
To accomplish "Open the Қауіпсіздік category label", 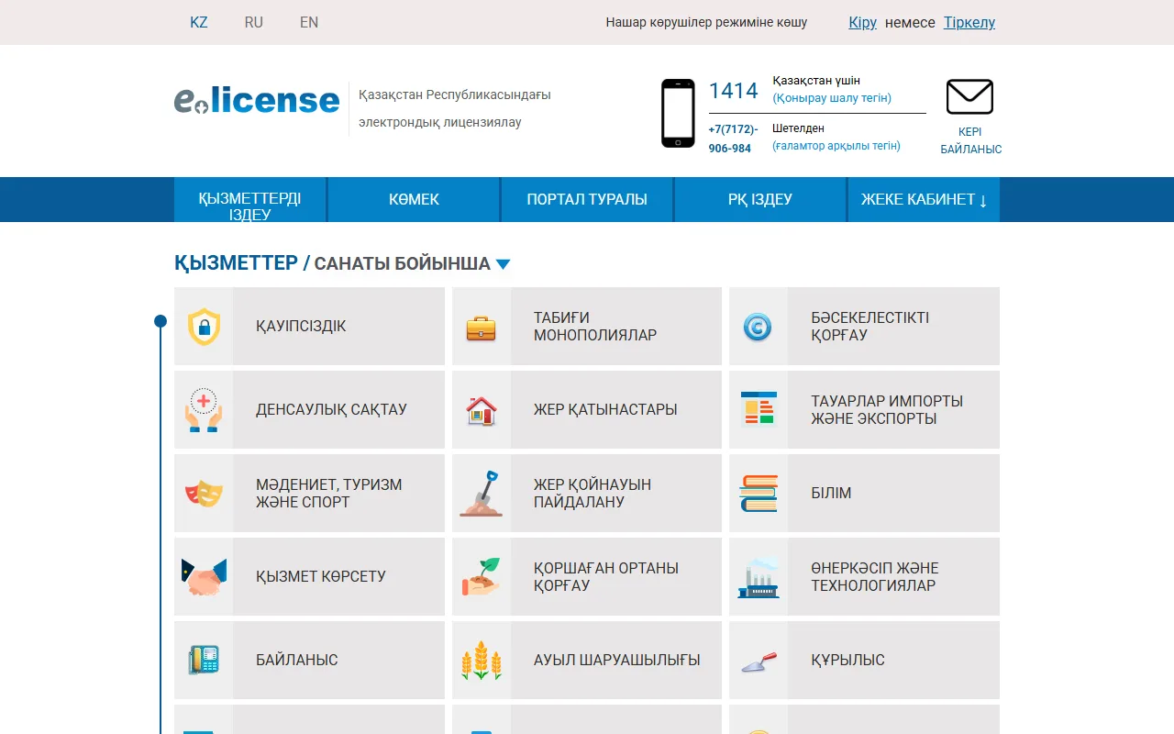I will pyautogui.click(x=301, y=326).
